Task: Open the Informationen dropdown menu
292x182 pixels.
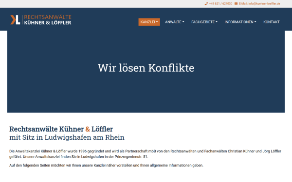Action: pos(240,22)
